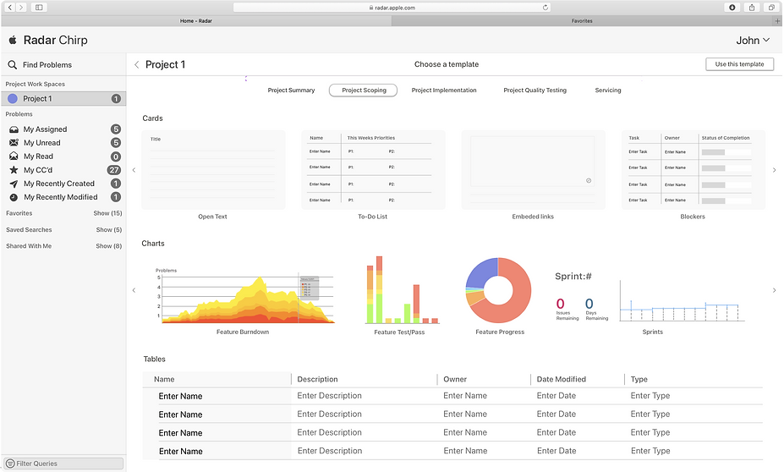Click the My Read open-mail icon
Viewport: 784px width, 472px height.
click(x=14, y=156)
